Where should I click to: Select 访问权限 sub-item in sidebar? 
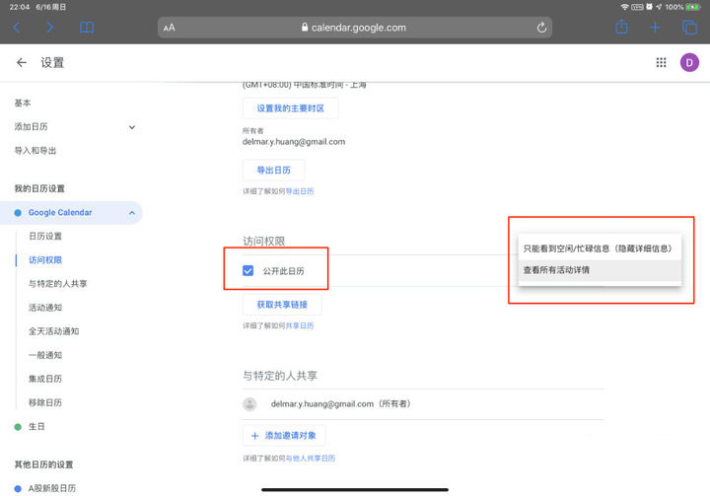click(x=45, y=260)
